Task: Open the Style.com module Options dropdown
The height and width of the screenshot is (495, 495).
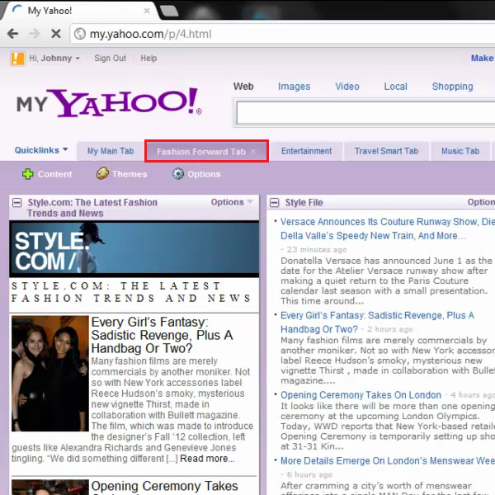Action: pyautogui.click(x=232, y=202)
